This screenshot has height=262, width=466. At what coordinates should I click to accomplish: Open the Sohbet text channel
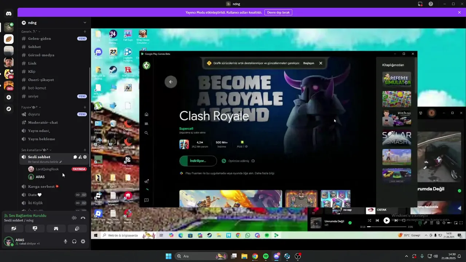pyautogui.click(x=54, y=47)
